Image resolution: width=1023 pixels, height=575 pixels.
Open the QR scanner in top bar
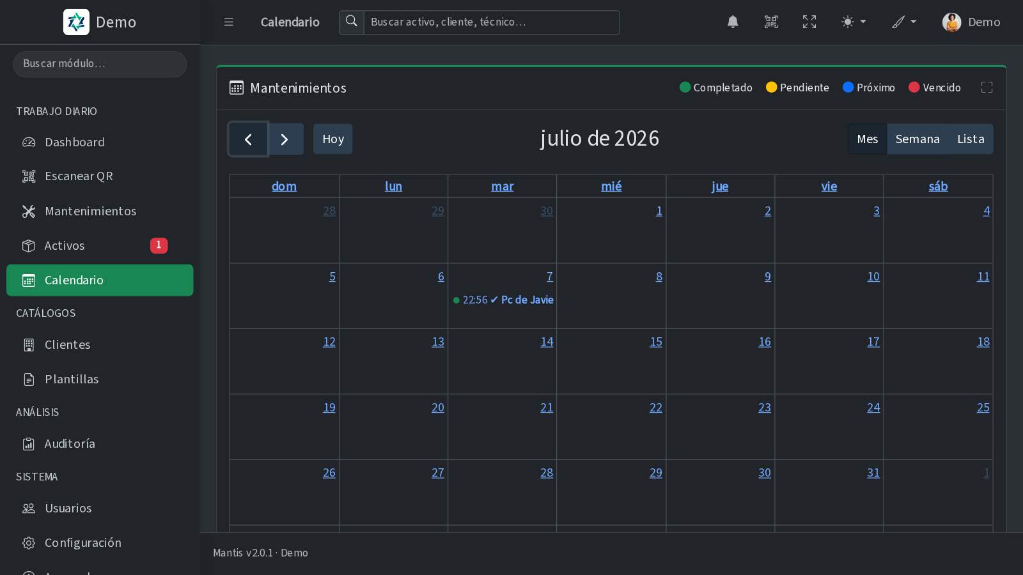click(771, 22)
